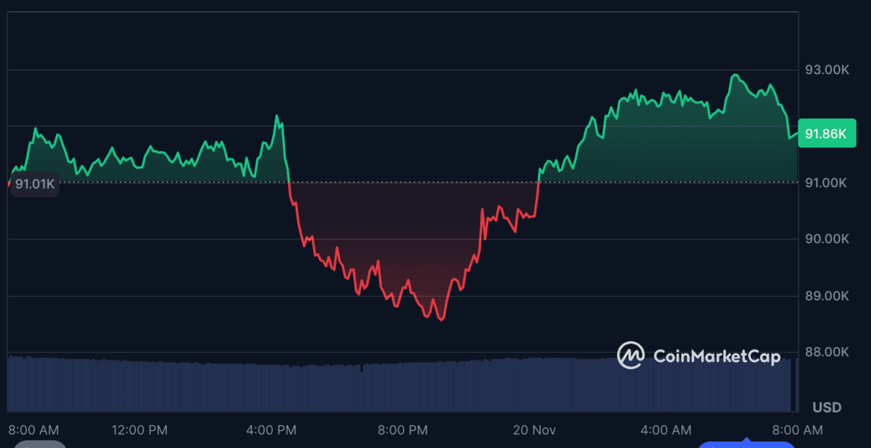This screenshot has width=871, height=448.
Task: Click the 89.00K price axis label
Action: [826, 296]
